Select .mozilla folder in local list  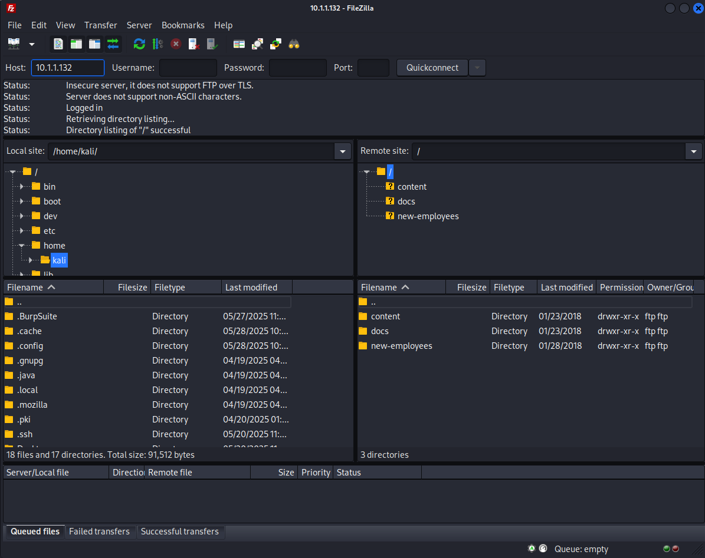pos(147,405)
